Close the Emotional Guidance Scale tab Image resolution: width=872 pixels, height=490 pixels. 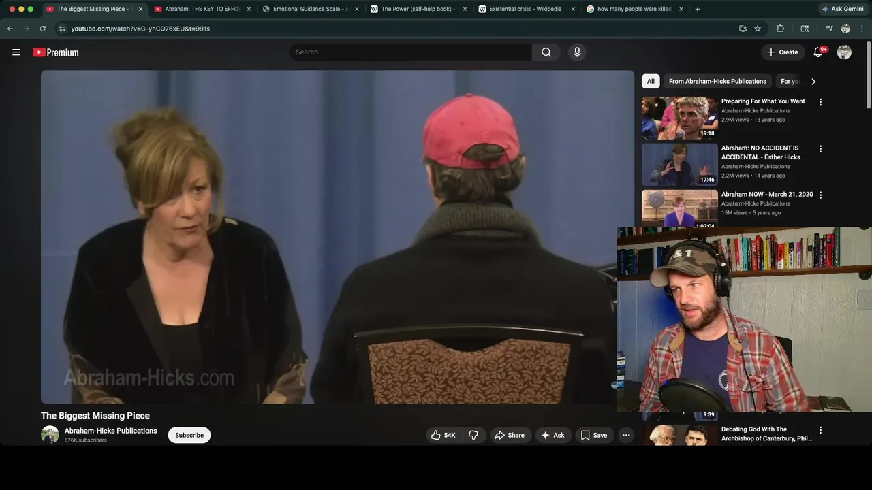point(356,9)
